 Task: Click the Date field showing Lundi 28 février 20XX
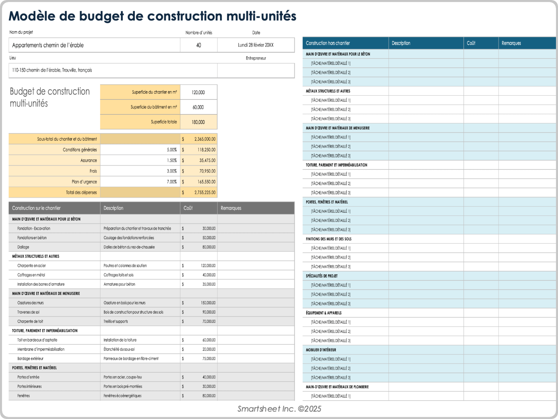256,45
